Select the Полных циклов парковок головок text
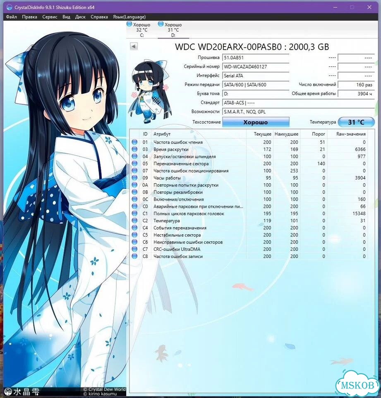Image resolution: width=381 pixels, height=398 pixels. point(189,214)
